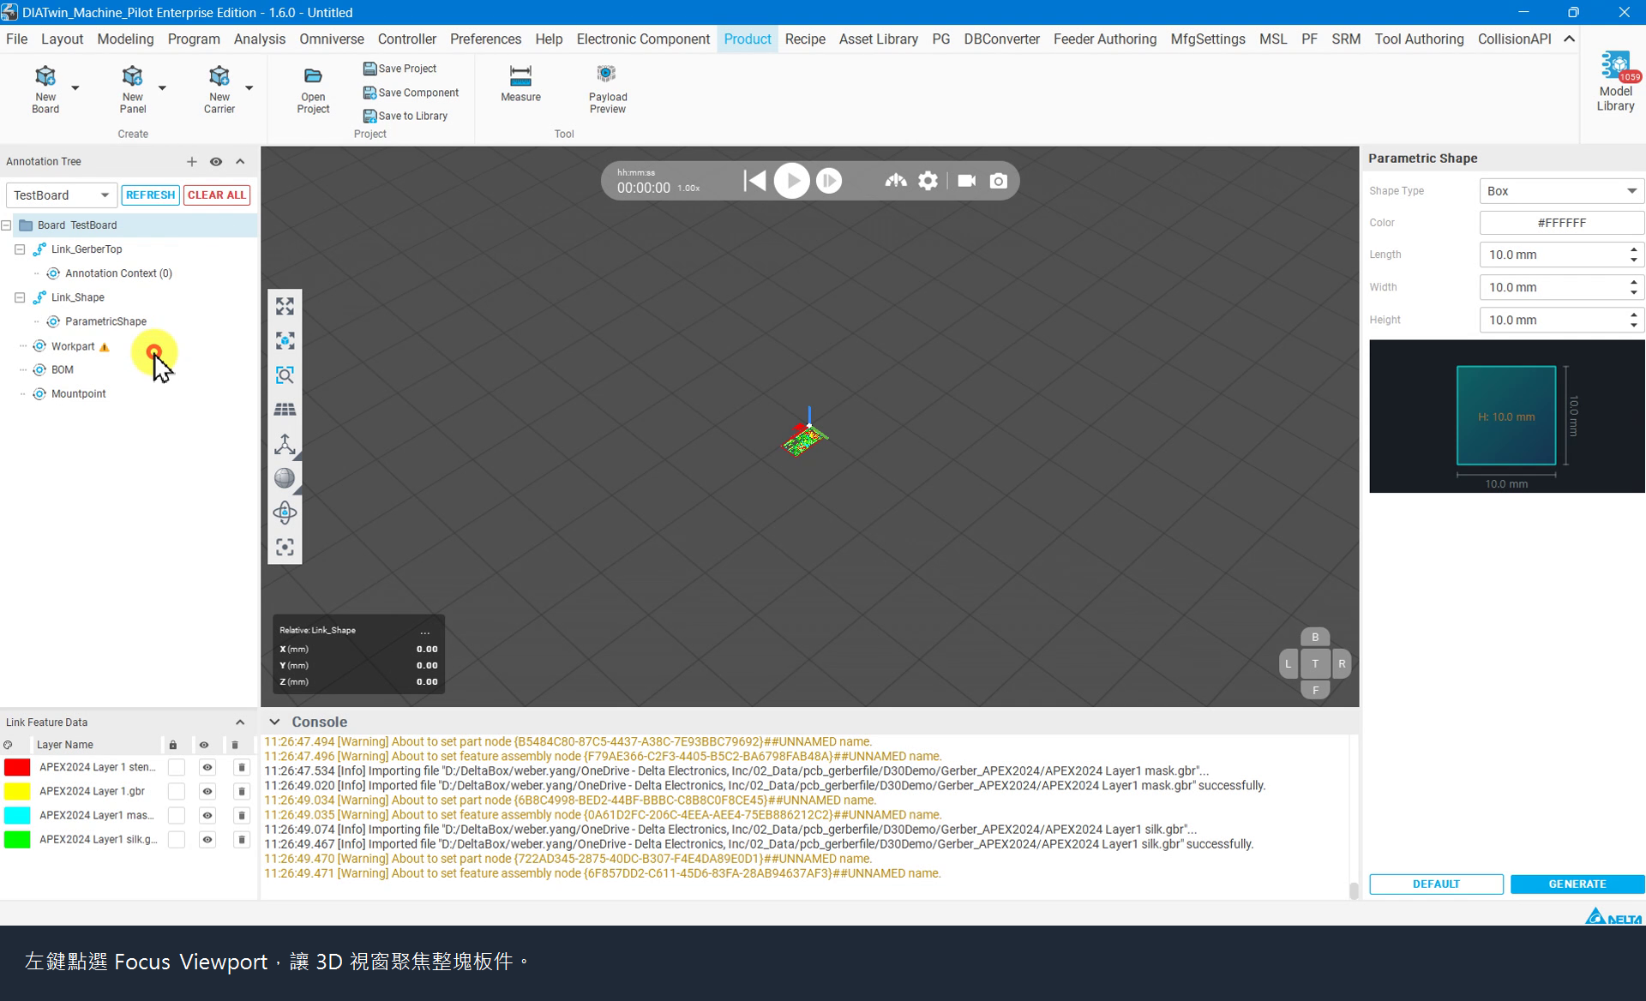Switch to the Feeder Authoring tab
Viewport: 1646px width, 1001px height.
pos(1104,39)
